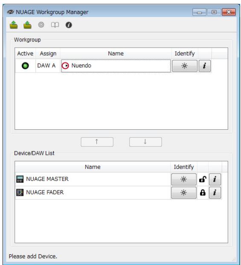Toggle the green Active indicator for DAW A
Image resolution: width=241 pixels, height=265 pixels.
[25, 66]
